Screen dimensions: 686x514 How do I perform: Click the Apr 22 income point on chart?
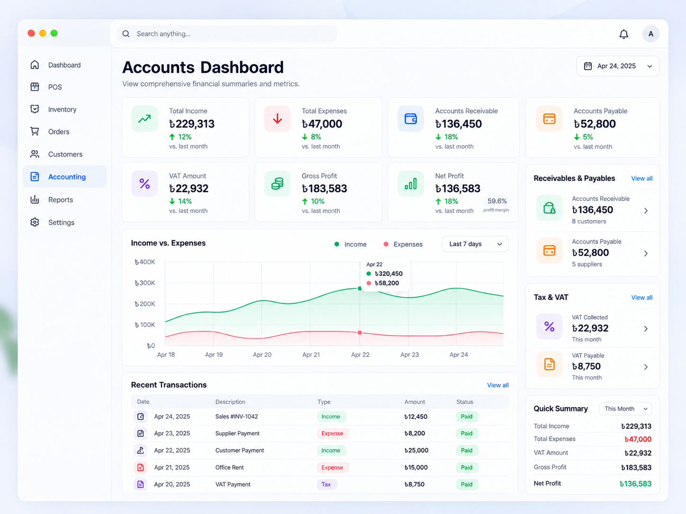(360, 288)
